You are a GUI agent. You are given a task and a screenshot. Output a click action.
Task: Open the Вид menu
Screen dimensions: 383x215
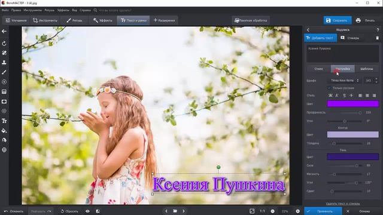[x=74, y=10]
